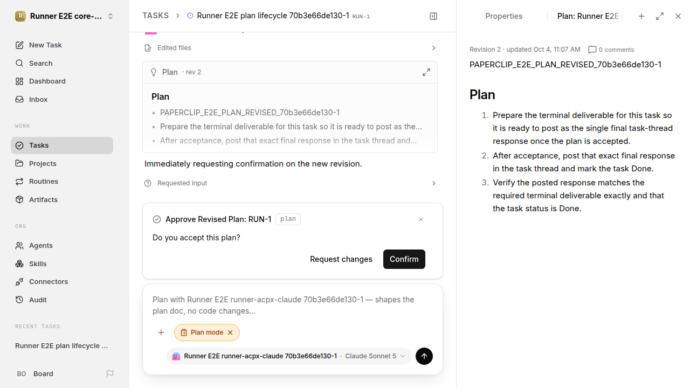The height and width of the screenshot is (388, 690).
Task: Go to the Dashboard page
Action: coord(62,81)
